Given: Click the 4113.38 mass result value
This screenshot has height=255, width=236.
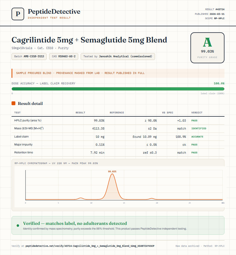Looking at the screenshot, I should [98, 128].
